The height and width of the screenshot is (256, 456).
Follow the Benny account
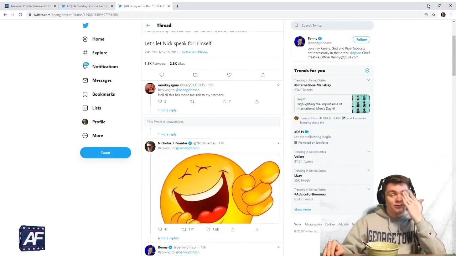361,39
